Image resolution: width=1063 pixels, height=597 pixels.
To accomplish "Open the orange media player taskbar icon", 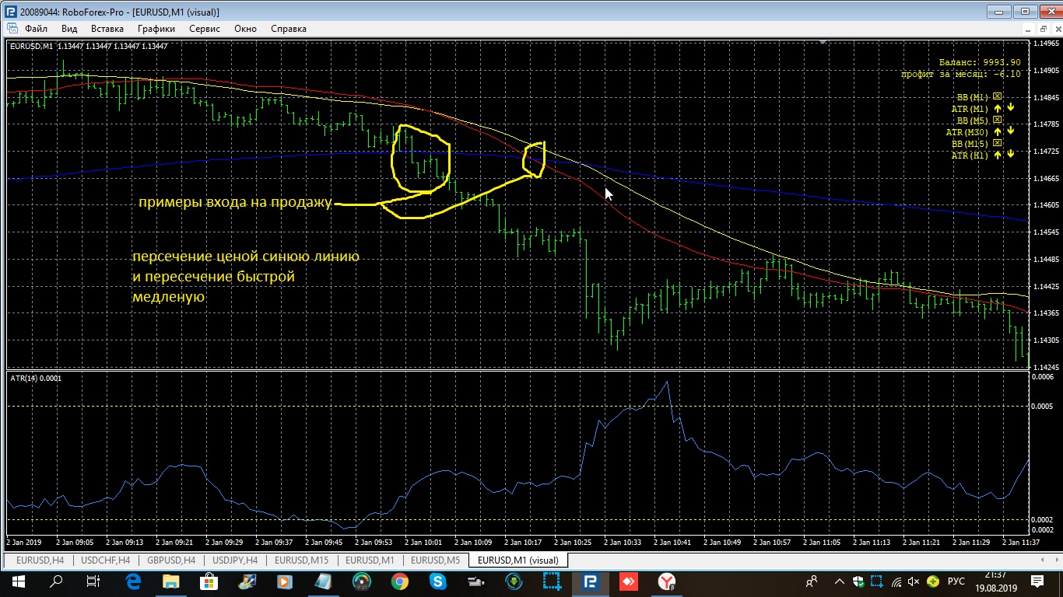I will coord(286,581).
